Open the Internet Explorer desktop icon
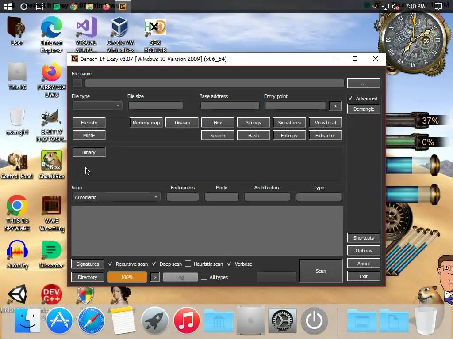 (x=51, y=34)
